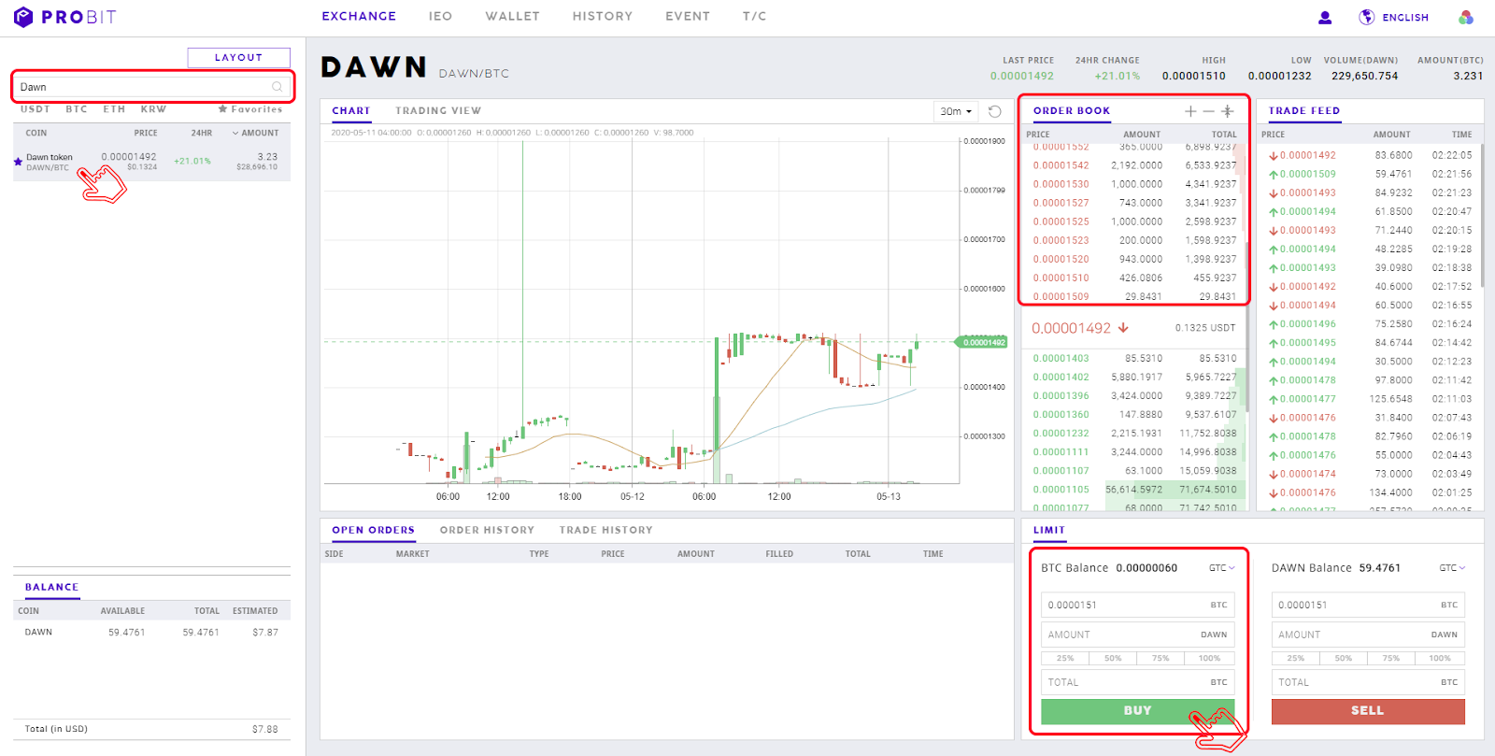Select the KRW market tab
Viewport: 1495px width, 756px height.
(x=153, y=109)
